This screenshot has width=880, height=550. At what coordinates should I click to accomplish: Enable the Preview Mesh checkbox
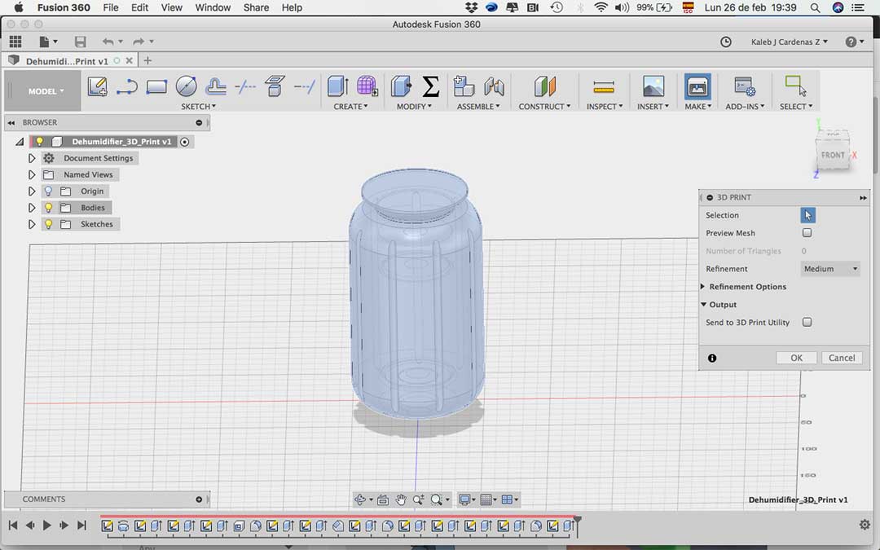click(x=807, y=233)
